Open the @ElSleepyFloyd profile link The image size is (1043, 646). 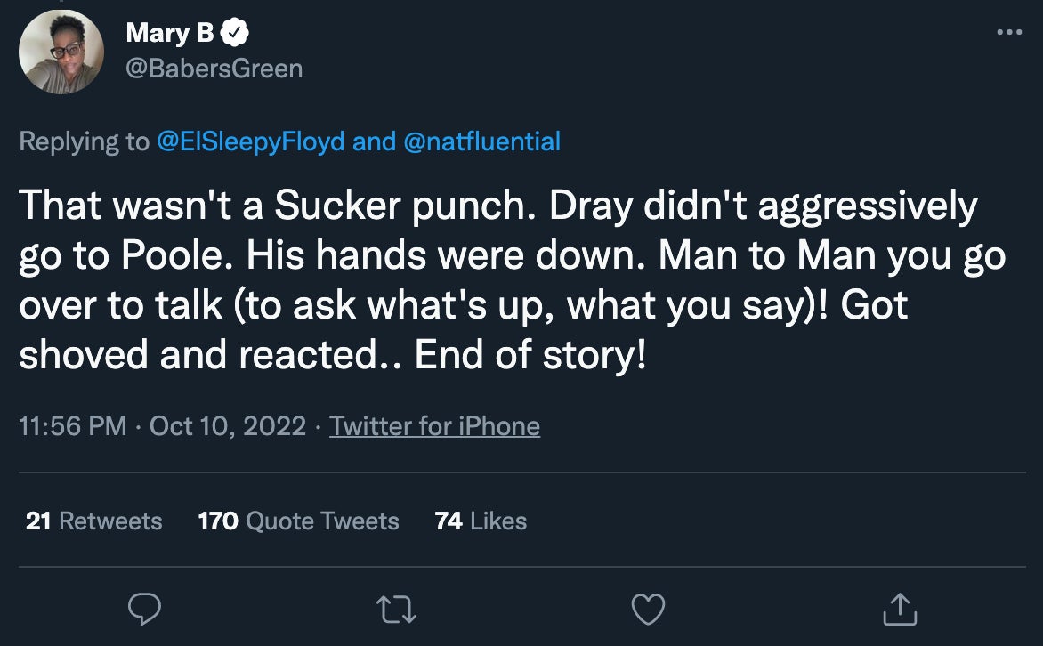(x=250, y=141)
